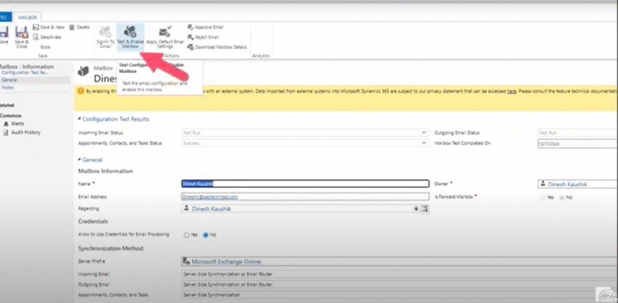Select Yes for Allow to Use Credentials
Viewport: 618px width, 303px height.
pyautogui.click(x=186, y=234)
